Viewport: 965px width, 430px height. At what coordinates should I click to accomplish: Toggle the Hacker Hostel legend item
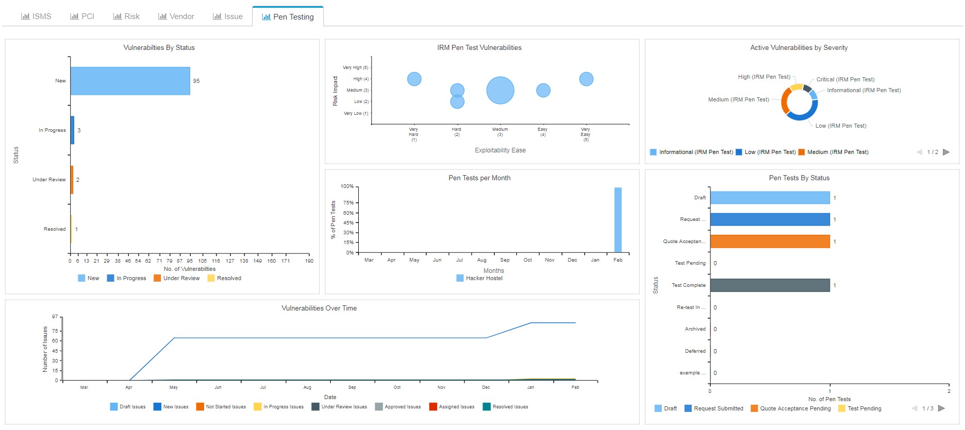click(x=479, y=278)
